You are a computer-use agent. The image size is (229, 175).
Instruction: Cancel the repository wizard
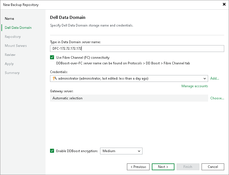click(213, 167)
